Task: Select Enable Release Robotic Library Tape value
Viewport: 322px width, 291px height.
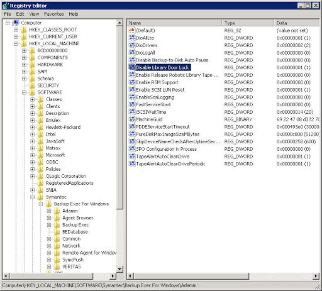Action: point(177,75)
